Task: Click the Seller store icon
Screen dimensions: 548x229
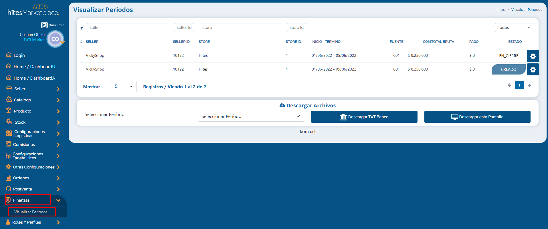Action: click(x=9, y=89)
